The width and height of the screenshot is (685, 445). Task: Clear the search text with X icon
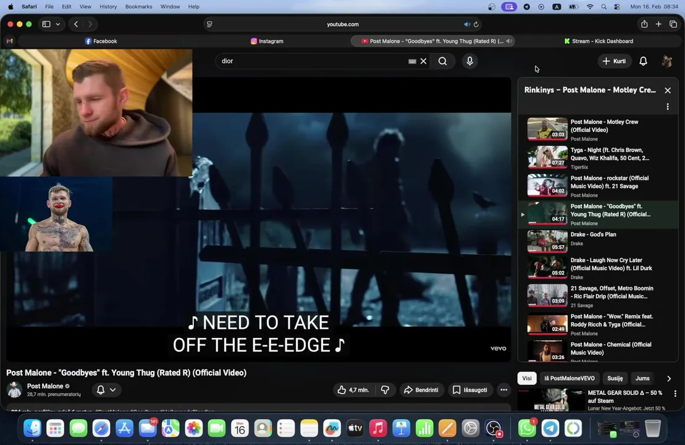[x=423, y=61]
